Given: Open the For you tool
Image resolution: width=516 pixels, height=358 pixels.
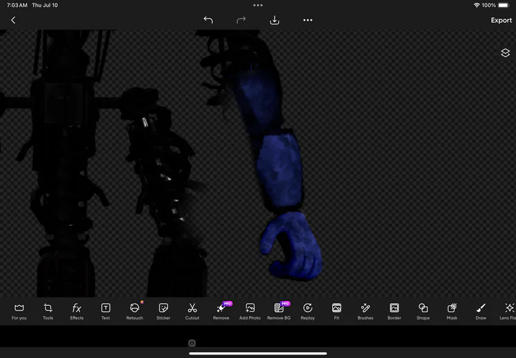Looking at the screenshot, I should click(19, 311).
